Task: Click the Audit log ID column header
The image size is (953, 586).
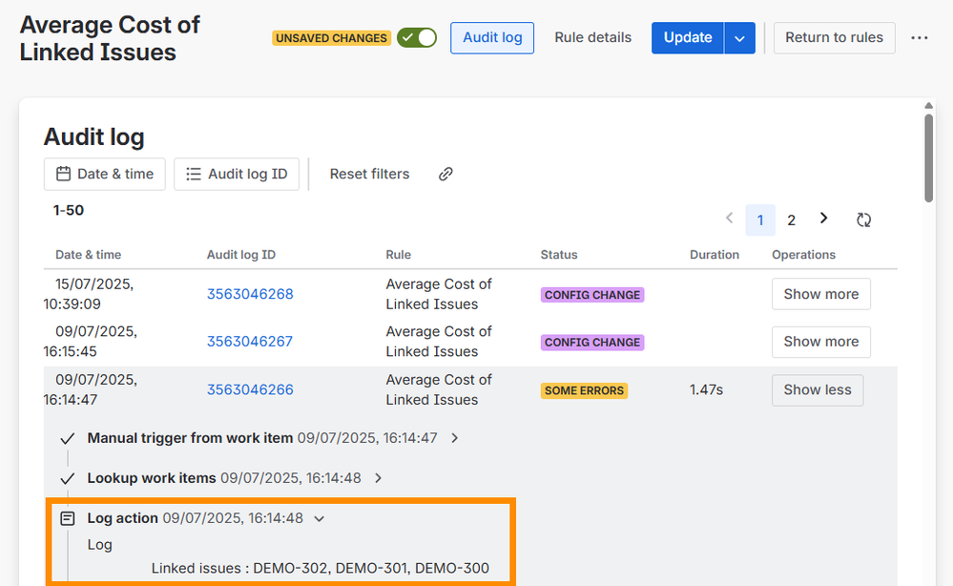Action: tap(241, 255)
